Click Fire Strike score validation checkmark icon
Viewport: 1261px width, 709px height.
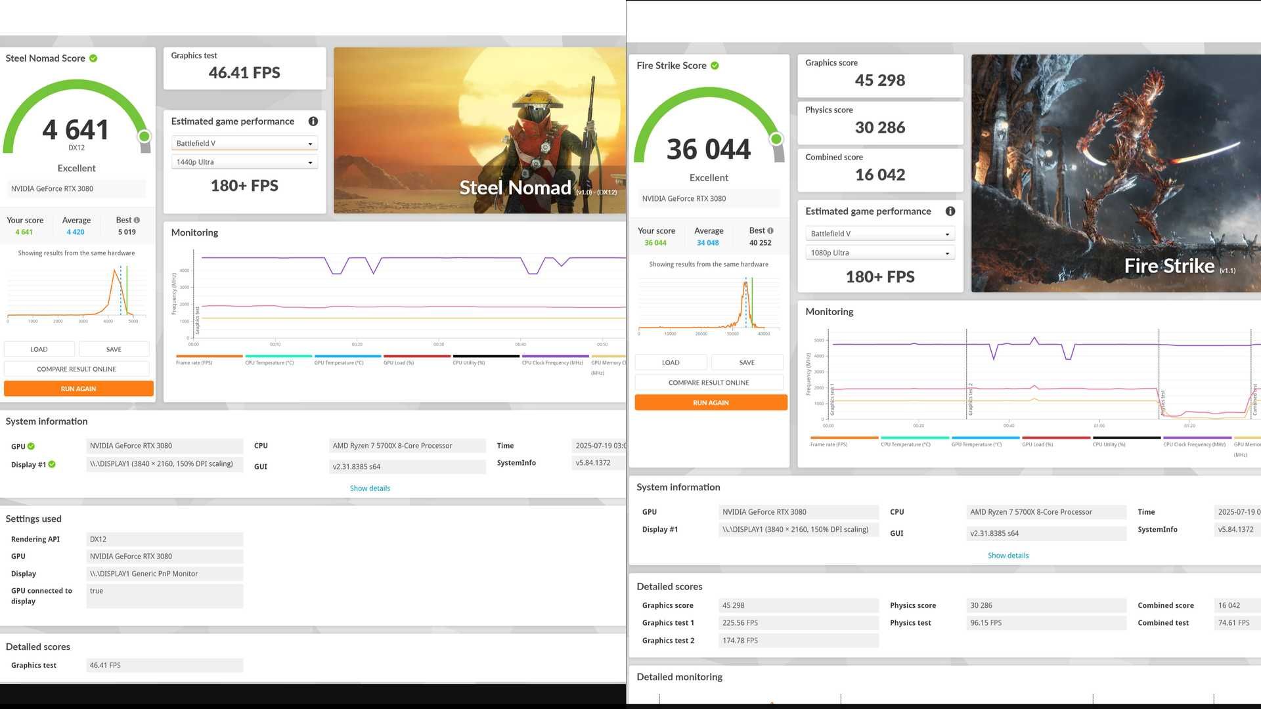pyautogui.click(x=715, y=66)
